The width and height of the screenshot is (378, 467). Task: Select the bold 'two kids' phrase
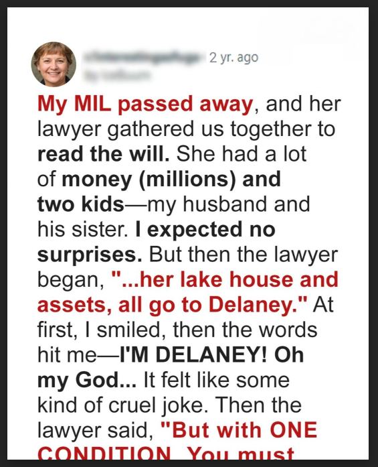(x=80, y=204)
